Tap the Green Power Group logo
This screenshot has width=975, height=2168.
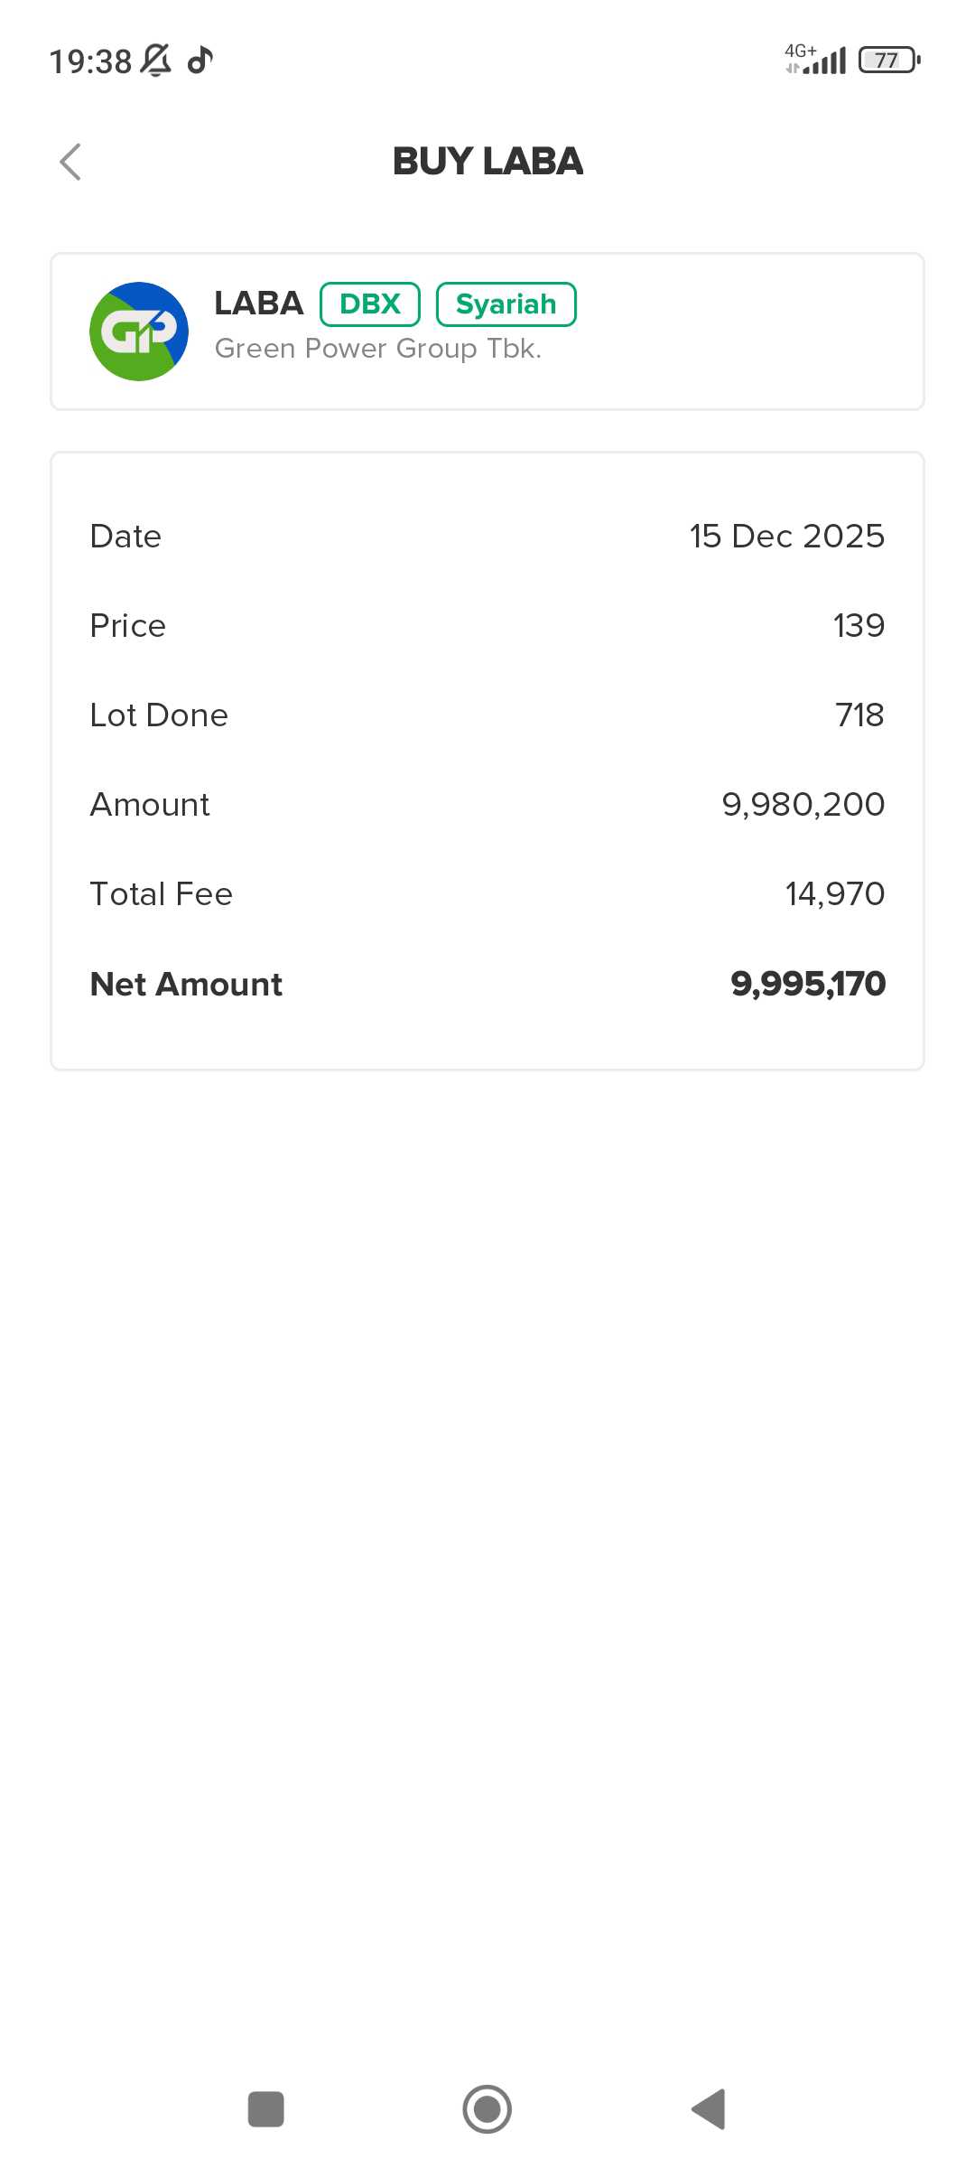[x=139, y=332]
